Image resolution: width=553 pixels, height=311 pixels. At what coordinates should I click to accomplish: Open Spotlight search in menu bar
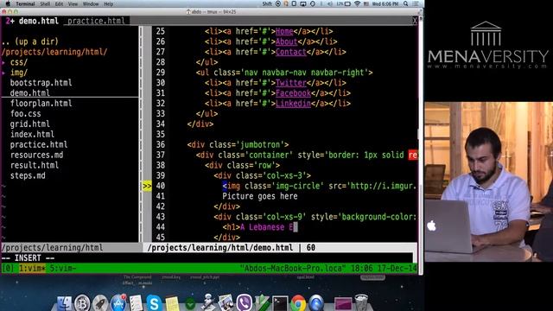click(406, 3)
